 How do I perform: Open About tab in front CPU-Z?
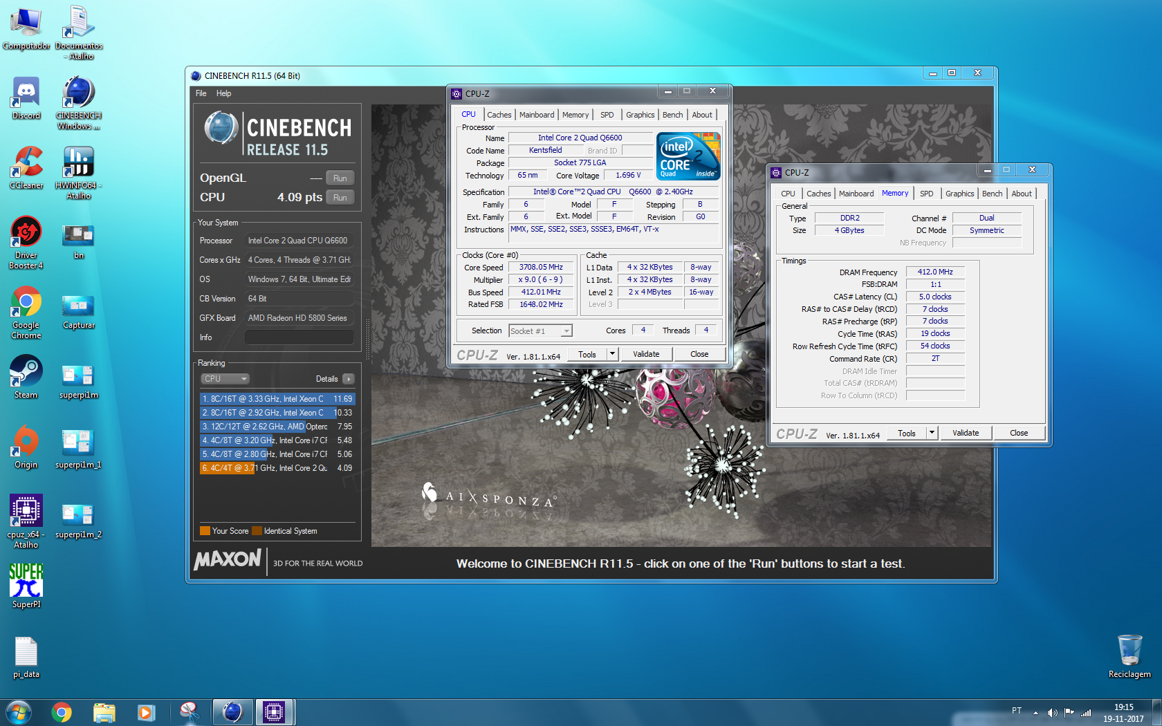702,115
